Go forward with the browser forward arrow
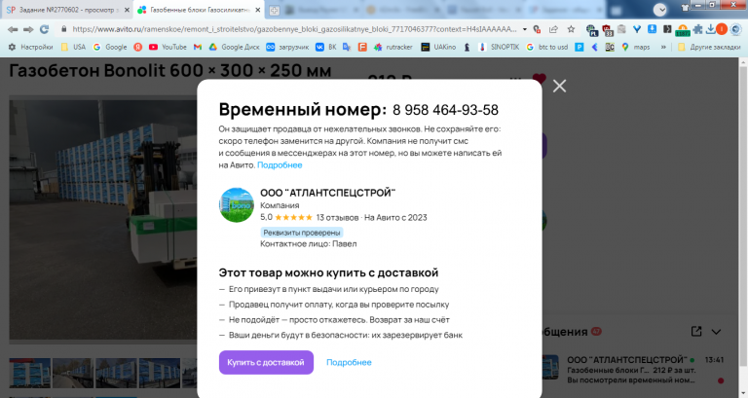This screenshot has width=748, height=398. [28, 29]
